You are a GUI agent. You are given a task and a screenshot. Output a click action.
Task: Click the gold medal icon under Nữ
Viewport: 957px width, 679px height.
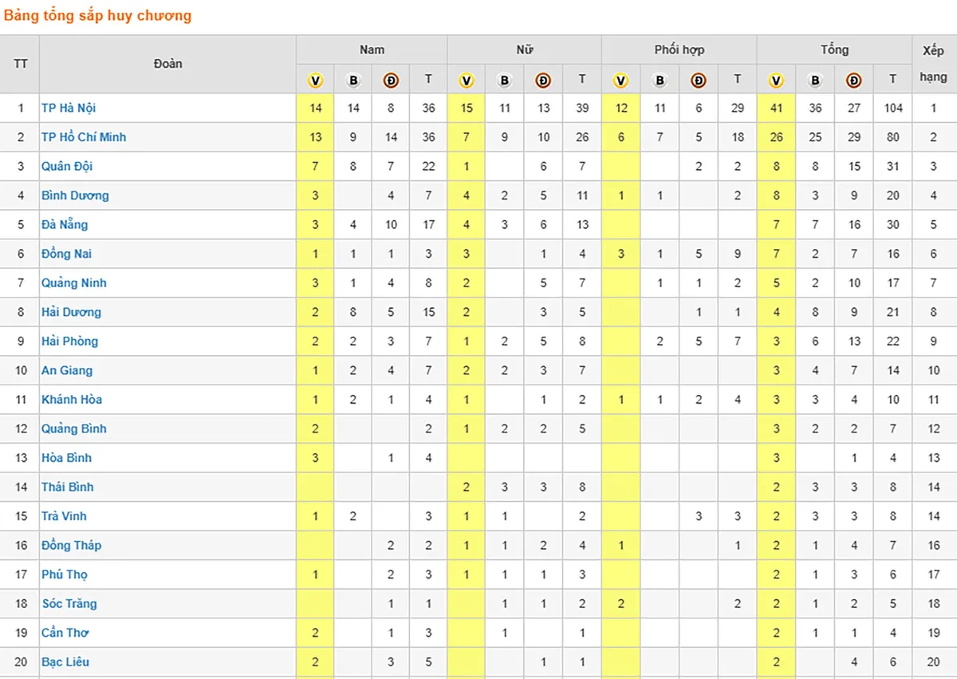[467, 80]
